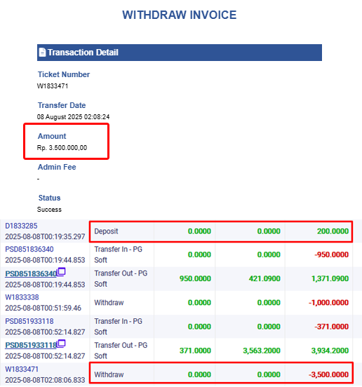Open PSD851836340 reference in -950.0000 Transfer In row

[x=29, y=249]
